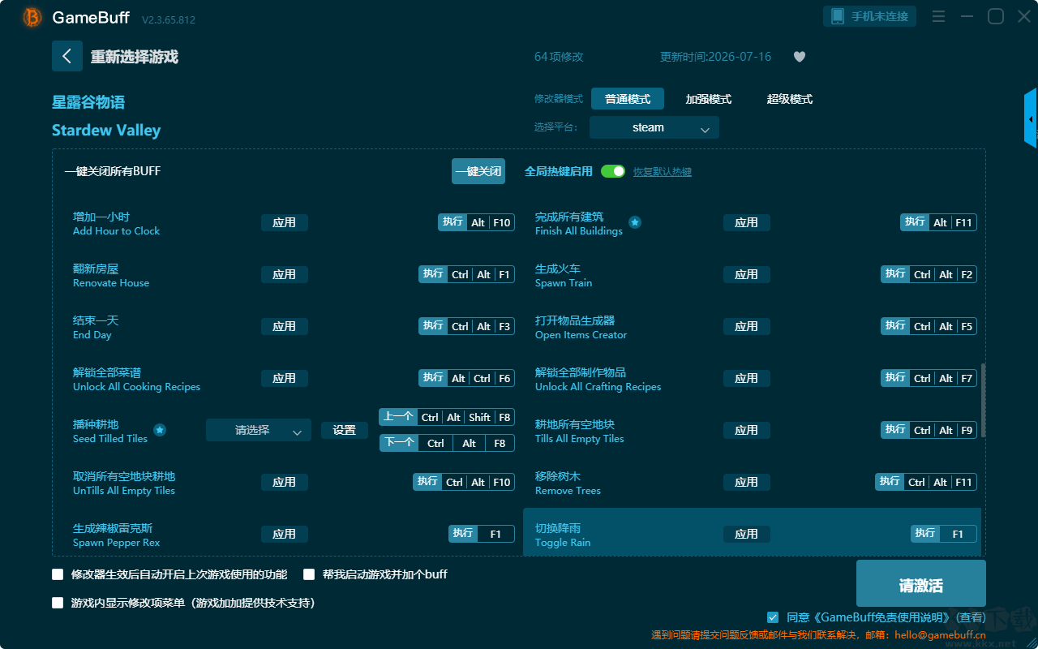Apply the Spawn Pepper Rex cheat
Viewport: 1038px width, 649px height.
pyautogui.click(x=285, y=534)
